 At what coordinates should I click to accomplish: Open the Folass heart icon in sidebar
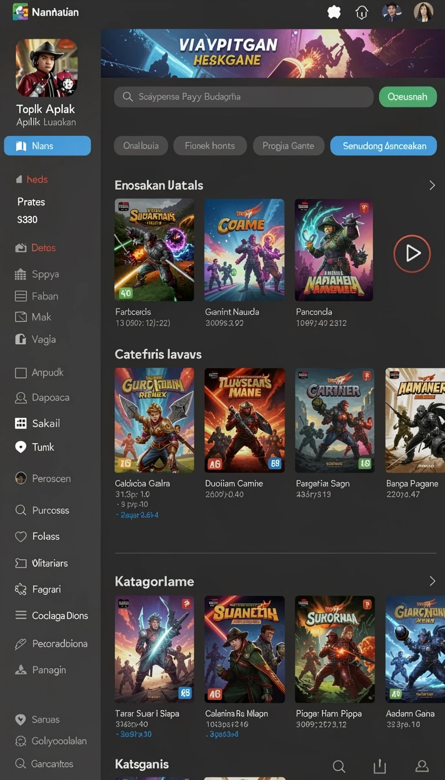click(x=21, y=537)
